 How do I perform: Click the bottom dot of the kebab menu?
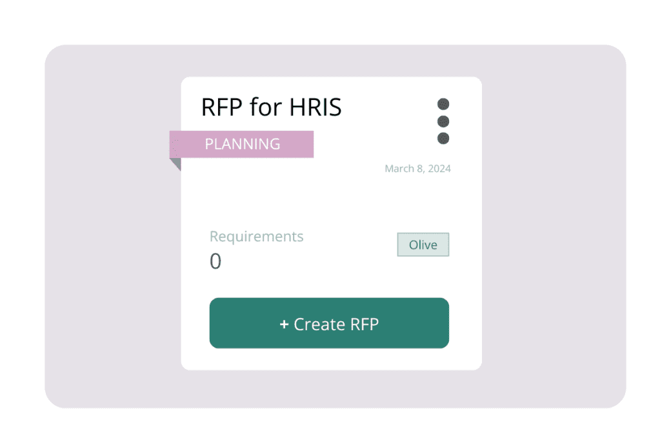coord(443,137)
